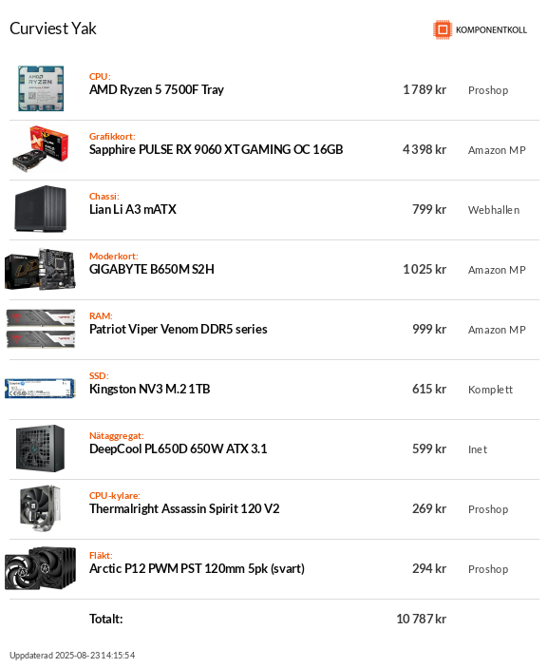The image size is (548, 668).
Task: Select the Lian Li A3 case image
Action: [x=41, y=209]
